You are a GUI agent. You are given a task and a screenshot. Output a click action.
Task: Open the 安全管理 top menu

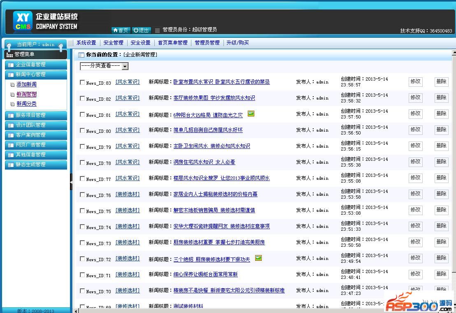click(x=113, y=43)
